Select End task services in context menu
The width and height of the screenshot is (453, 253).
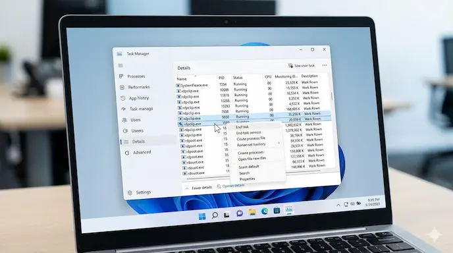pos(249,132)
